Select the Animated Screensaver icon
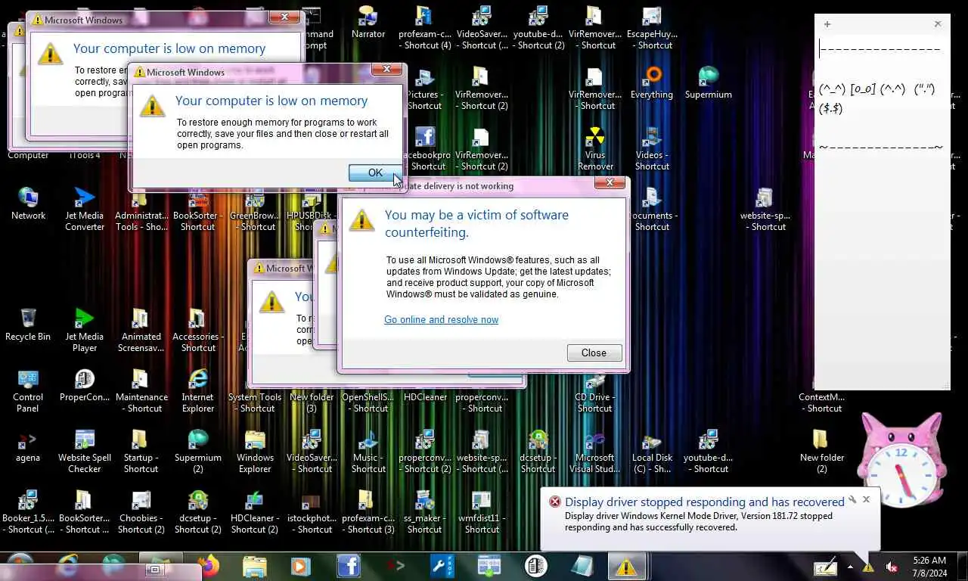968x581 pixels. point(141,331)
